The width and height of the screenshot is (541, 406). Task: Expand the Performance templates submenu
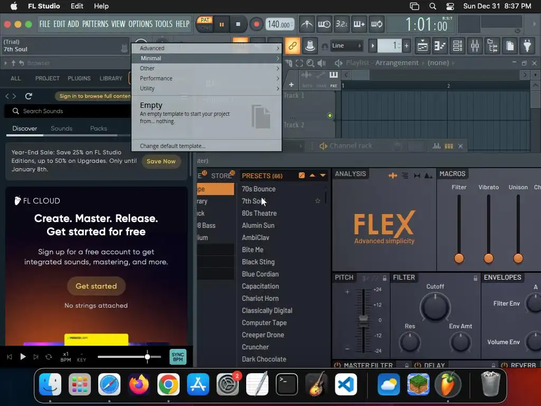(207, 78)
